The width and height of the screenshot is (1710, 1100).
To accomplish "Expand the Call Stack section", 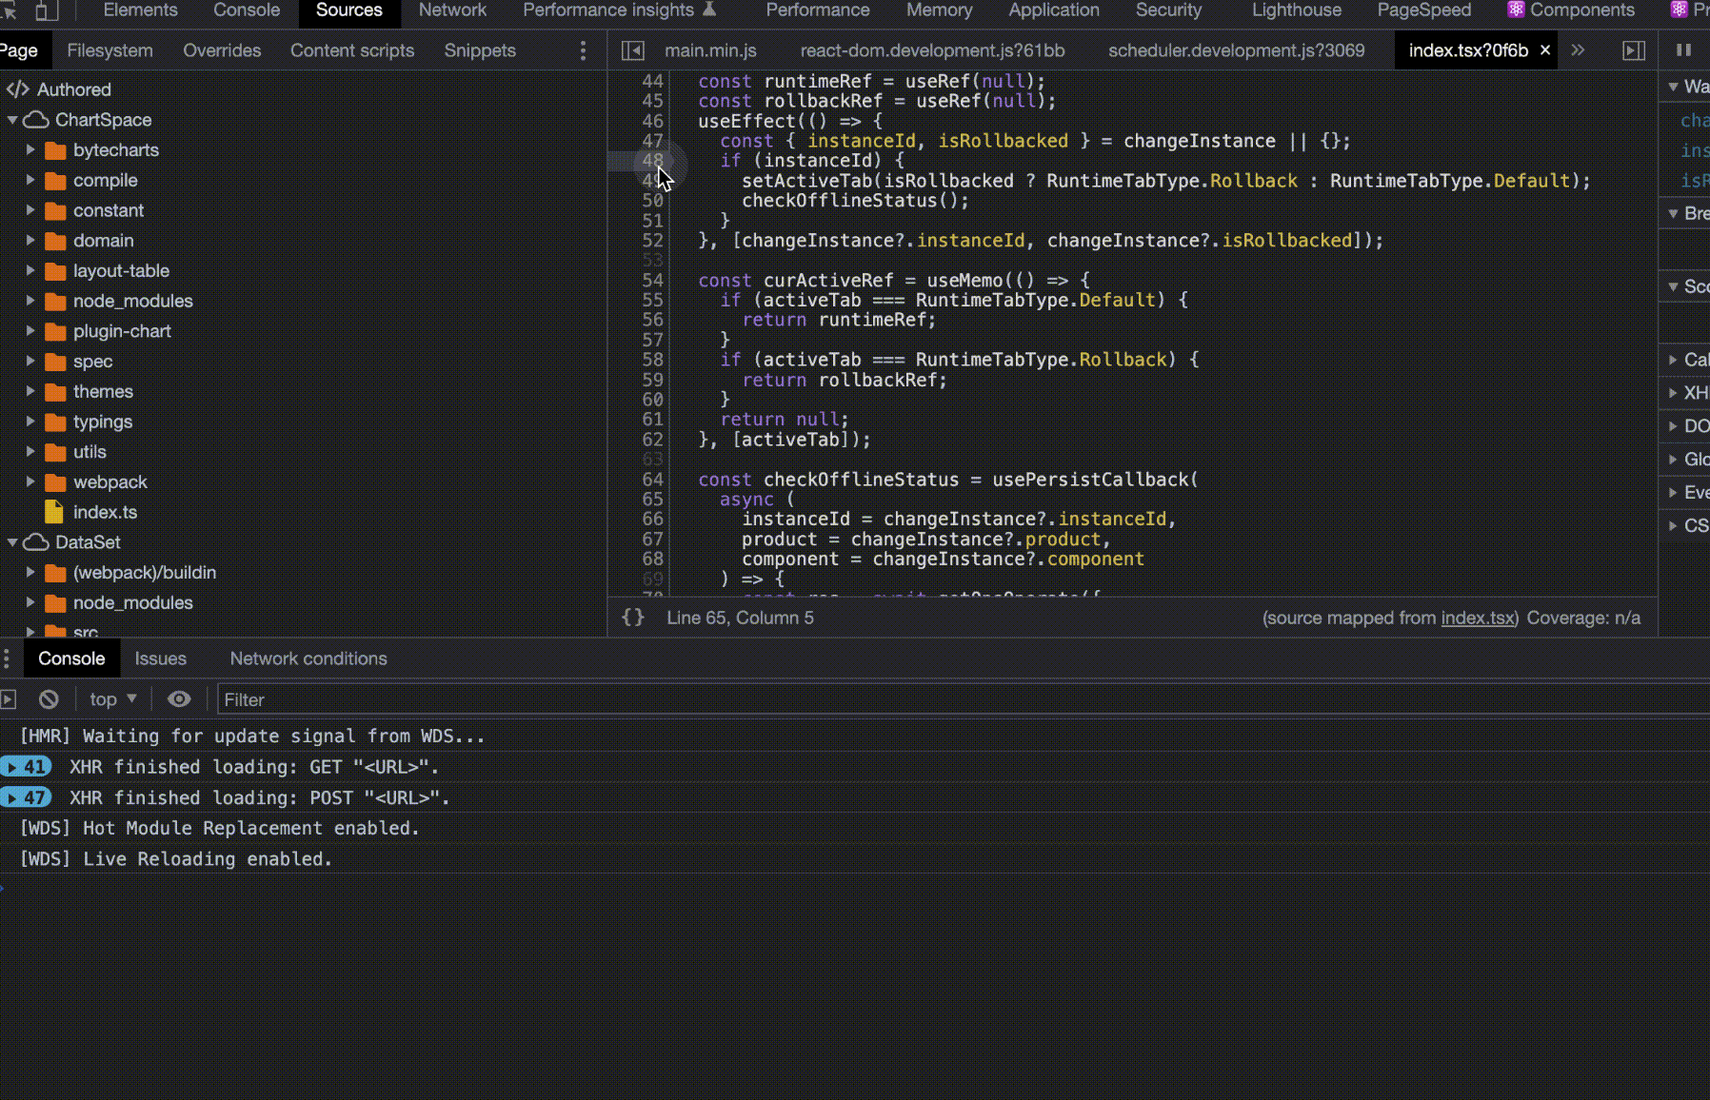I will (x=1673, y=360).
